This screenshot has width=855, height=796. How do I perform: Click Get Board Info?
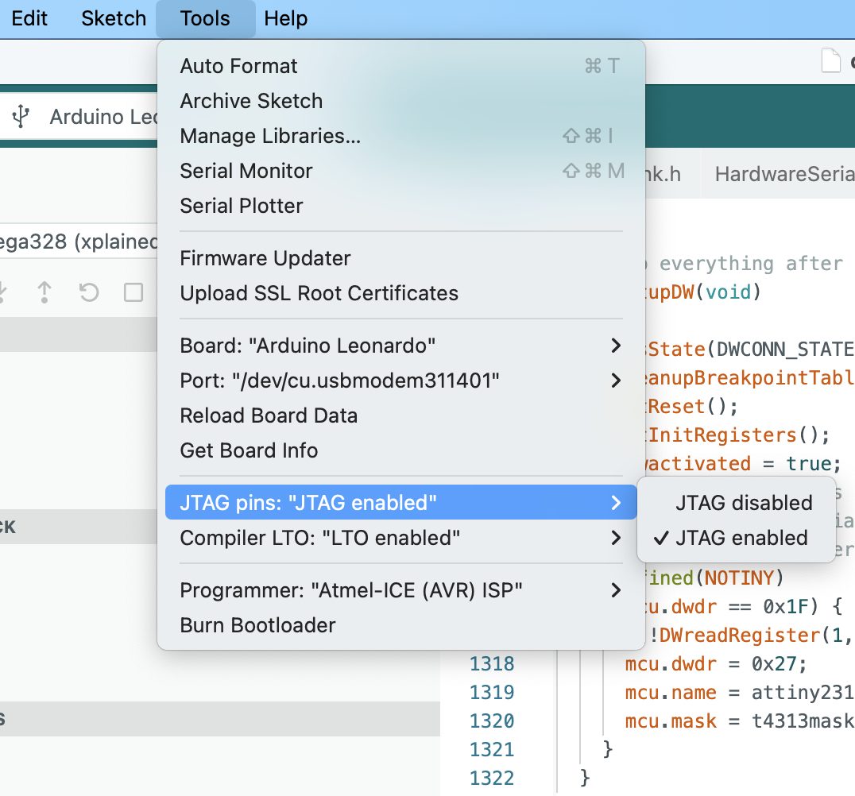400,450
